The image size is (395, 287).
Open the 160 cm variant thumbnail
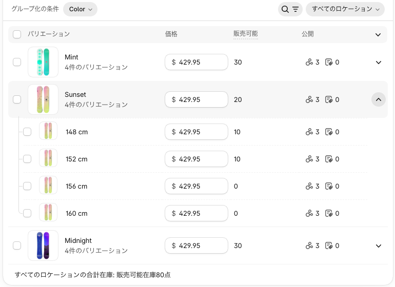click(48, 213)
